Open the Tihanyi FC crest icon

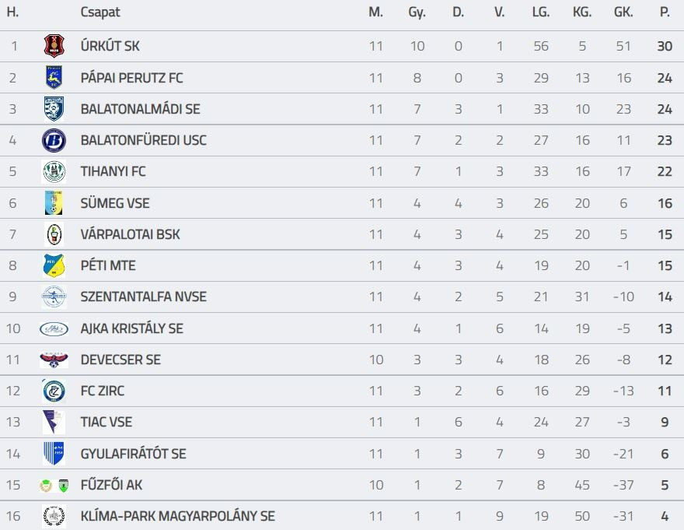[54, 172]
